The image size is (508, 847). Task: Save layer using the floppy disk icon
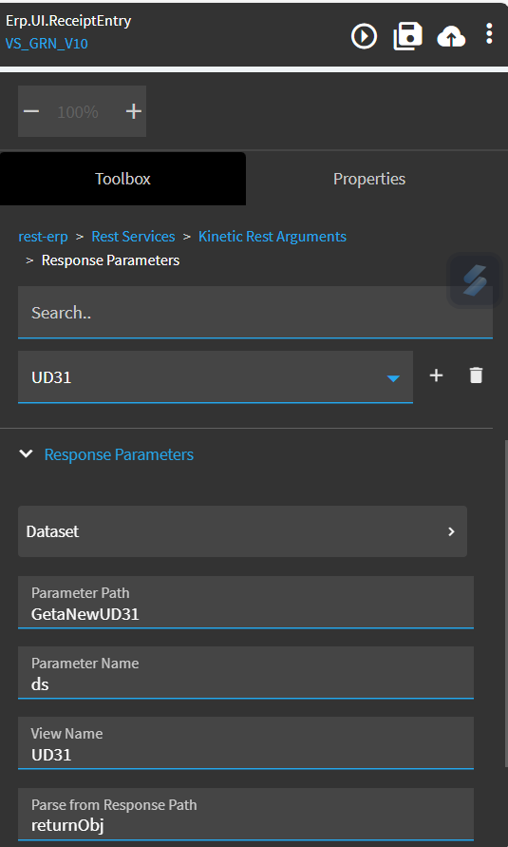407,36
